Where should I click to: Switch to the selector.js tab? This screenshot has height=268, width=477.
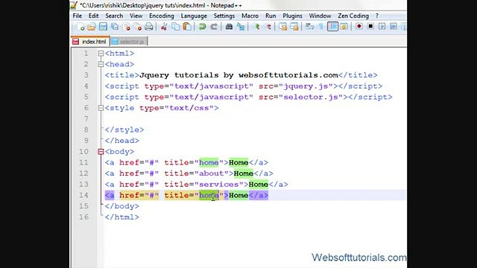click(x=129, y=42)
